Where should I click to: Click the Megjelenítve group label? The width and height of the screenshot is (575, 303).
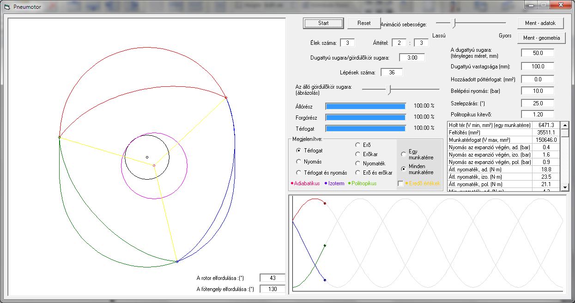click(x=308, y=139)
